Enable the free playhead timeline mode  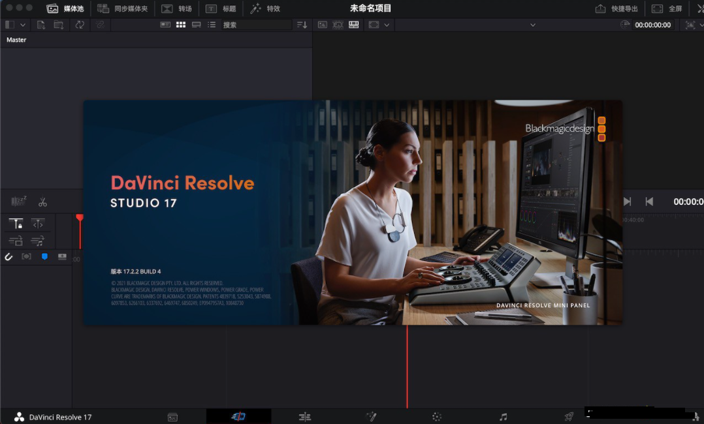pyautogui.click(x=38, y=224)
